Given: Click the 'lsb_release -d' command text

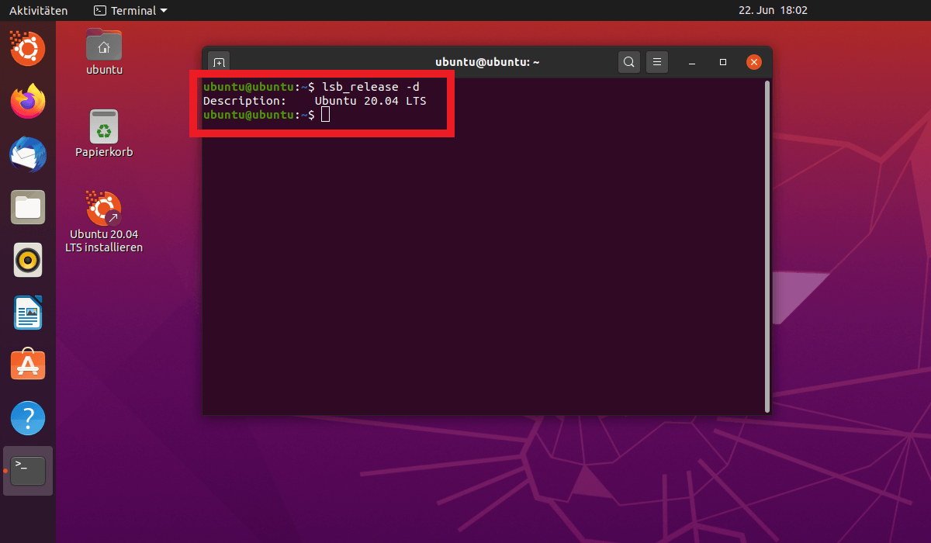Looking at the screenshot, I should pos(371,87).
